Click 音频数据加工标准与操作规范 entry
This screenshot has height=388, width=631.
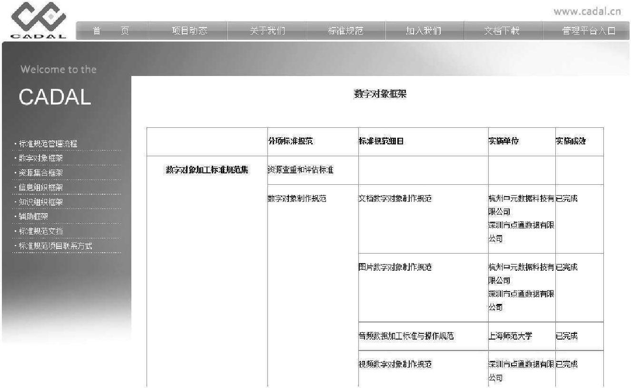406,336
